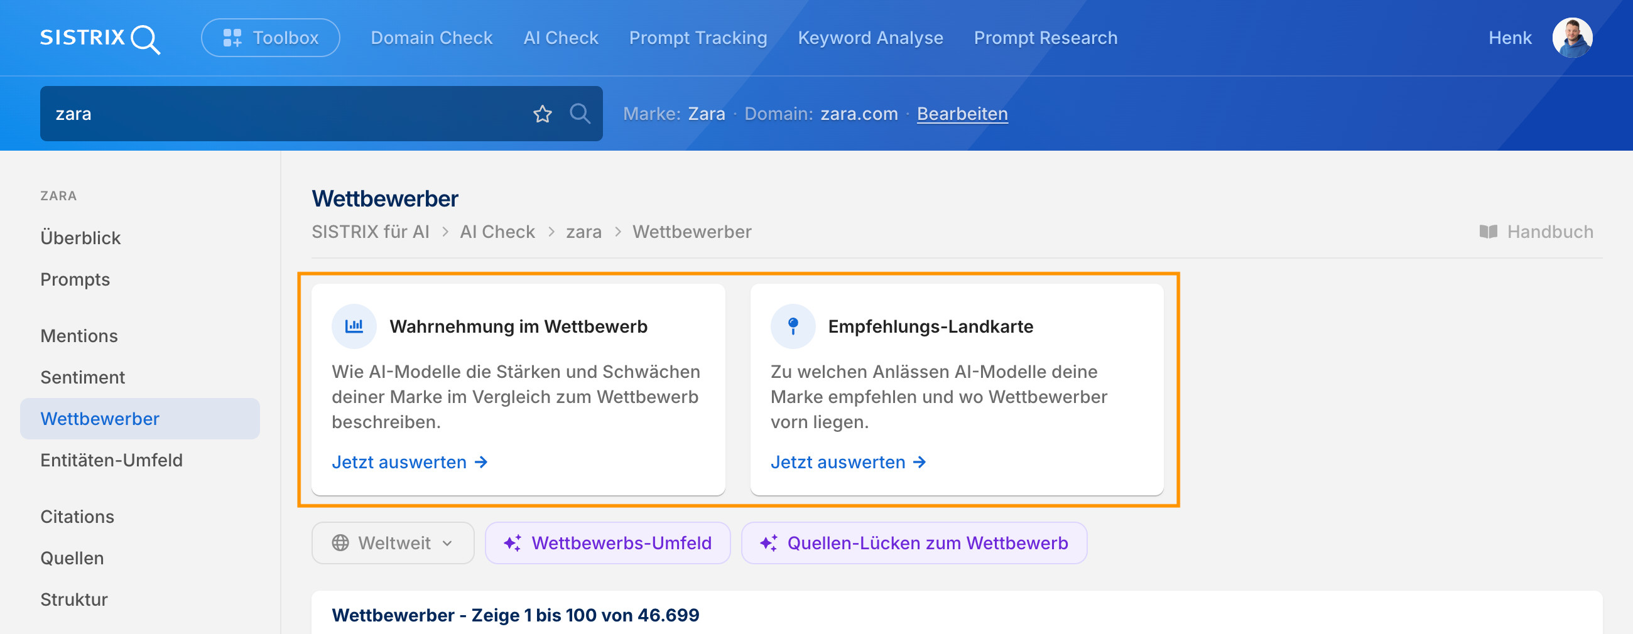Click the Wettbewerbs-Umfeld AI button

[608, 543]
